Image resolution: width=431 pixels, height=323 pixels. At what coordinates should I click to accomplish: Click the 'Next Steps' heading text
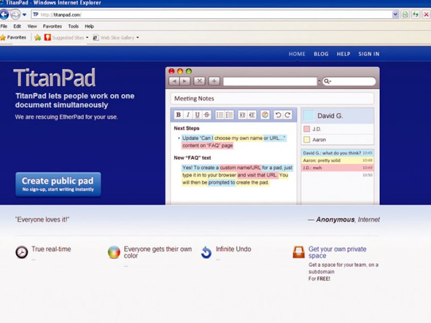[187, 129]
